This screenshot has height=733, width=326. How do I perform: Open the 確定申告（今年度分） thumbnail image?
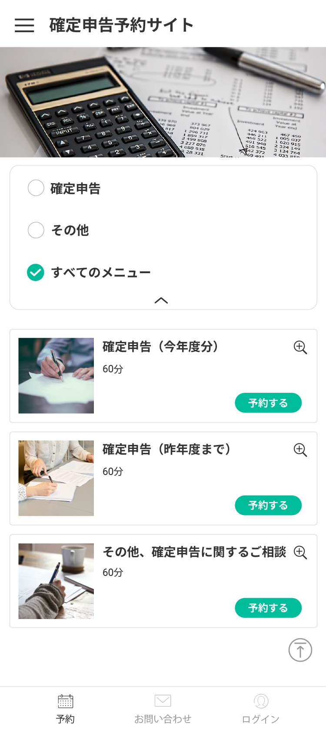pyautogui.click(x=56, y=375)
